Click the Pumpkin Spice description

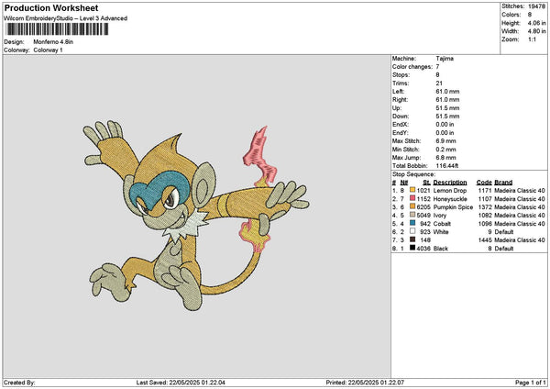coord(453,207)
